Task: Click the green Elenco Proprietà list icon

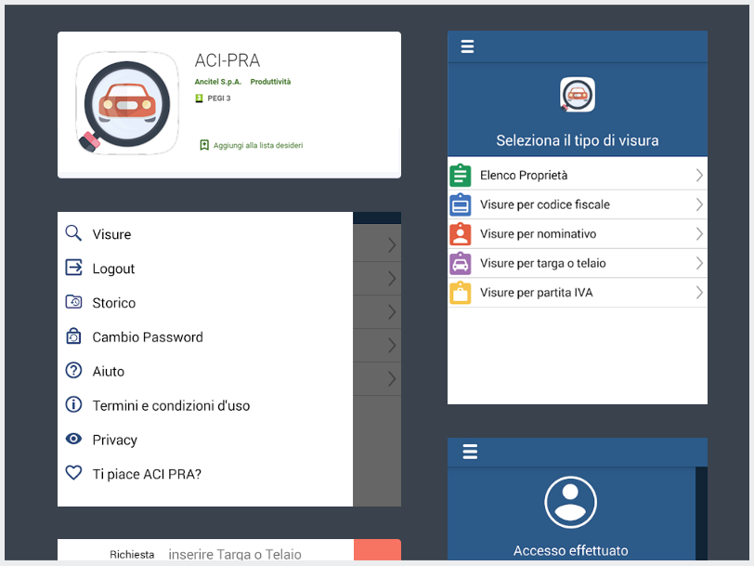Action: click(x=460, y=176)
